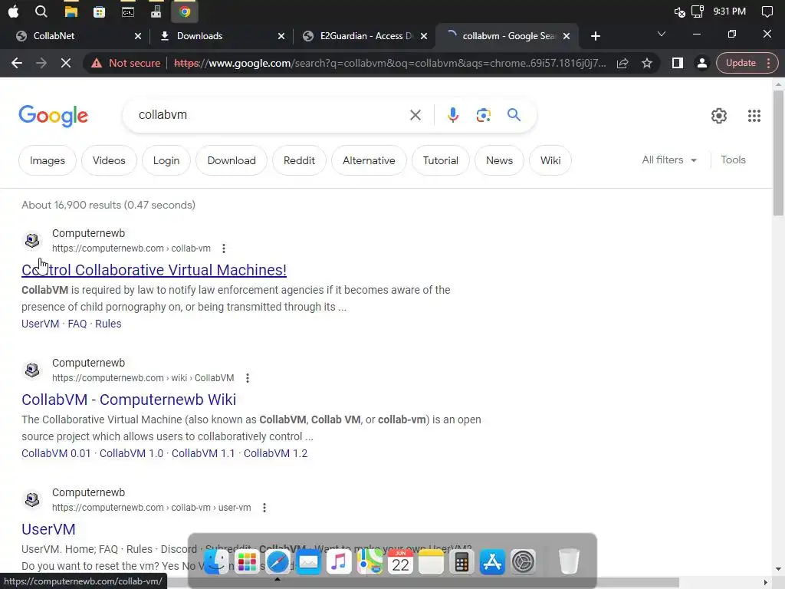
Task: Open the Tools search options
Action: coord(733,160)
